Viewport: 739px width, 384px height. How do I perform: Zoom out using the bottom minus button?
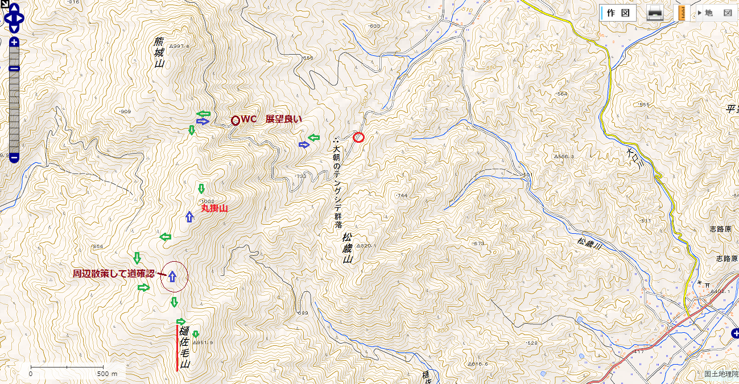[x=14, y=158]
